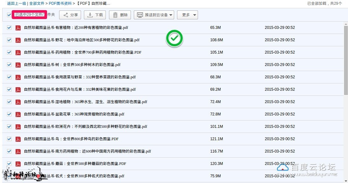Click PDF icon of 鸟 file
Viewport: 348px width, 183px height.
pyautogui.click(x=18, y=139)
